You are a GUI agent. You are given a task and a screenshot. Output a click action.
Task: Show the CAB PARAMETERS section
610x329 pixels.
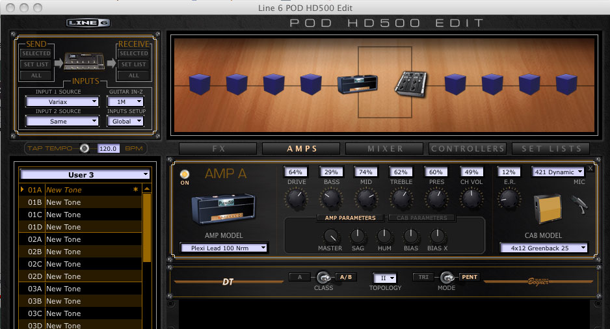click(421, 218)
